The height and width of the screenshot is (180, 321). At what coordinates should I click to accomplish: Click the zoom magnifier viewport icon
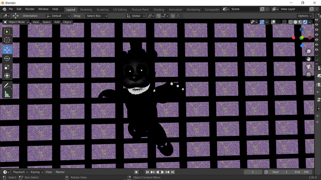pyautogui.click(x=309, y=51)
